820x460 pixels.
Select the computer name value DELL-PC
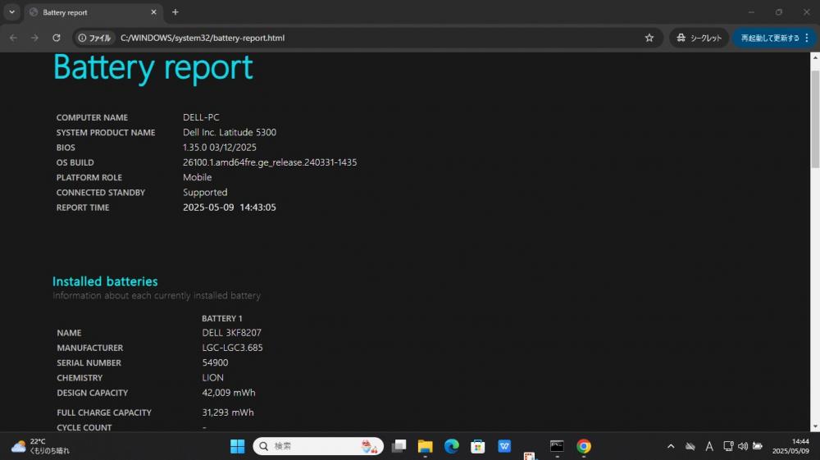pos(201,117)
